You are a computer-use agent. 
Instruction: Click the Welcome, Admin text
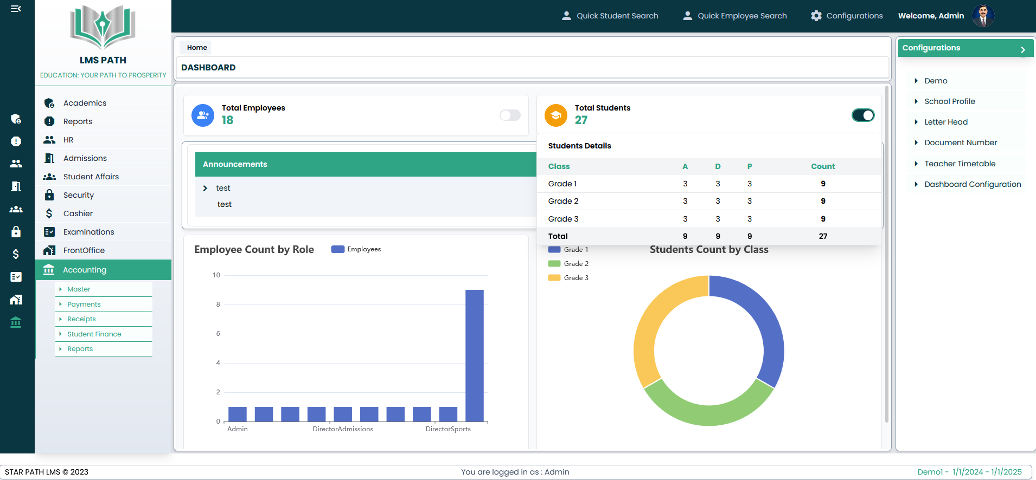(x=931, y=16)
